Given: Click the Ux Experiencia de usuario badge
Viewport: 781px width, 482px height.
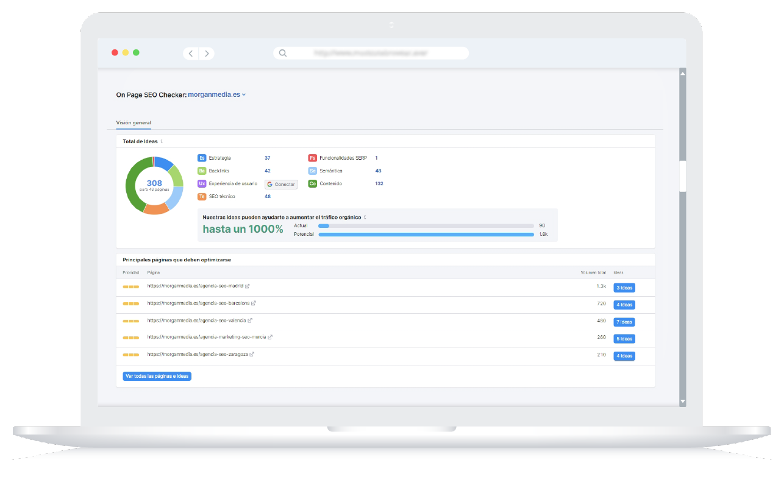Looking at the screenshot, I should (202, 183).
